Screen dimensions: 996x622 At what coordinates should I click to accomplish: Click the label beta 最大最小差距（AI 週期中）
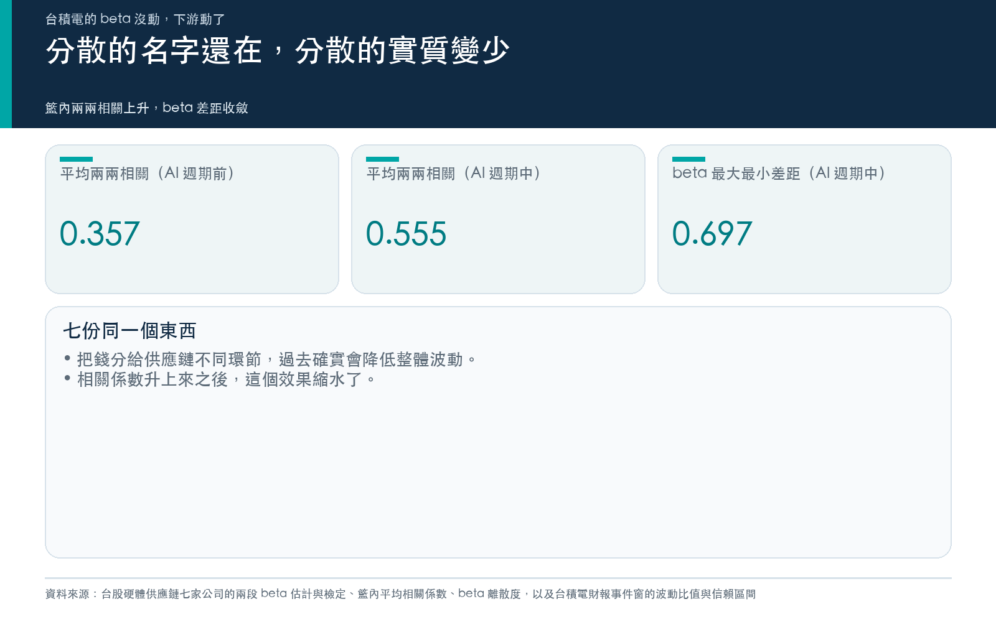coord(779,174)
